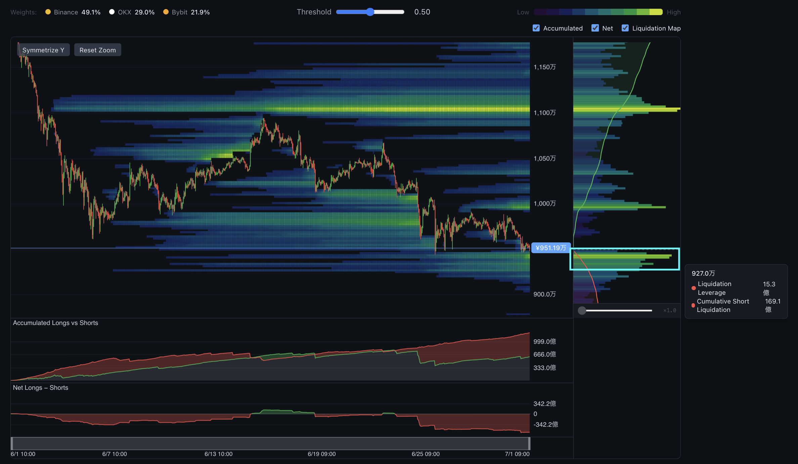This screenshot has height=464, width=798.
Task: Click the Bybit orange weight dot
Action: click(x=166, y=12)
